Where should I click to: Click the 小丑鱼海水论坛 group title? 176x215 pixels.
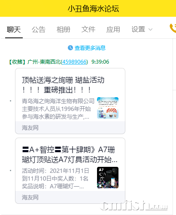coord(93,9)
